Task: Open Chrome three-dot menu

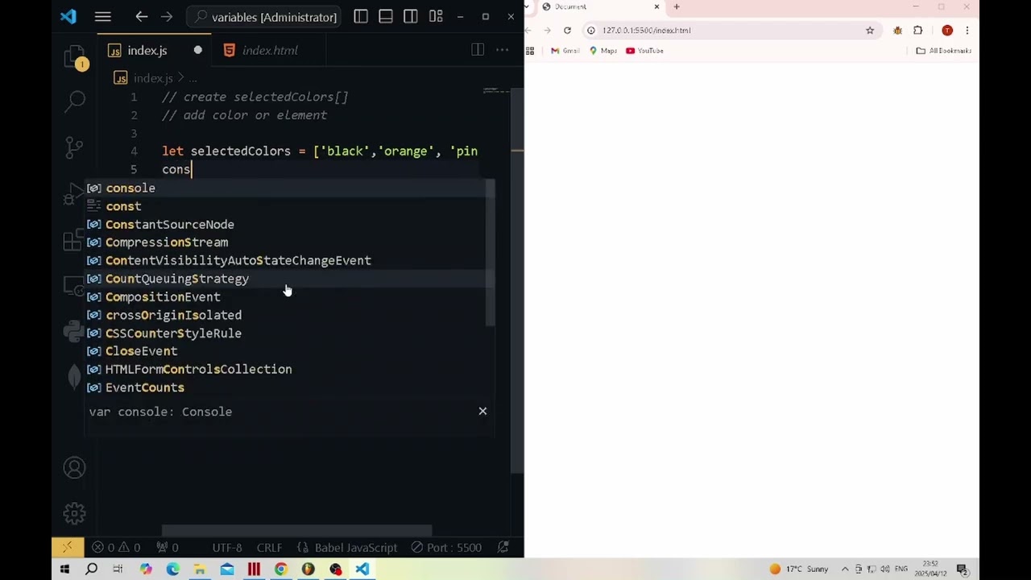Action: [x=967, y=31]
